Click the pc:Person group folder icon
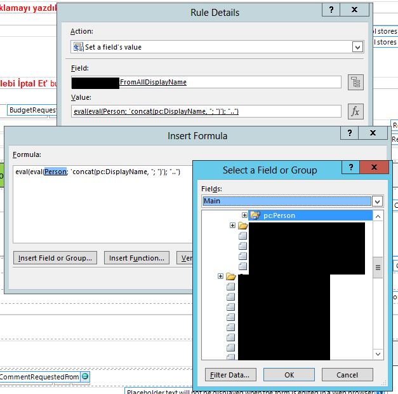This screenshot has width=398, height=394. 255,215
